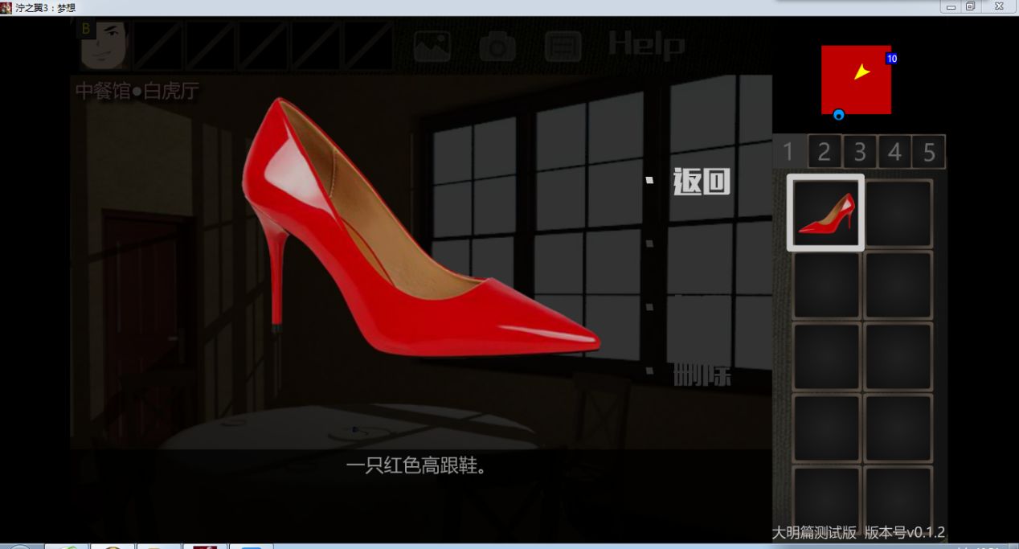Open the camera screenshot icon
This screenshot has width=1019, height=549.
click(497, 47)
